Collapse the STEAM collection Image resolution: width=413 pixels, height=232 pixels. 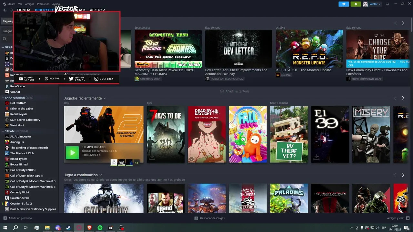point(3,131)
